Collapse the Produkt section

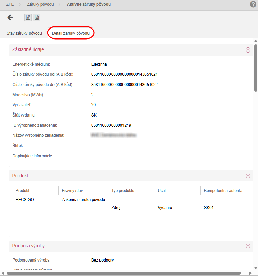pos(248,176)
